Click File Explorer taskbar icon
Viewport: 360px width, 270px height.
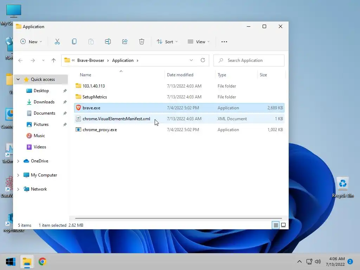point(27,262)
